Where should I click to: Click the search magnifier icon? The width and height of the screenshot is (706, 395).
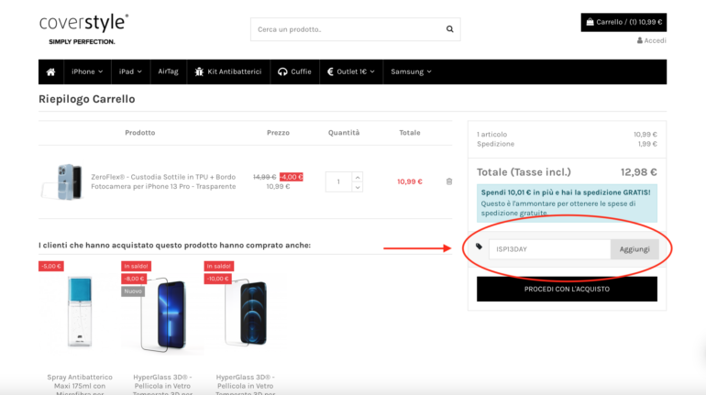tap(449, 29)
